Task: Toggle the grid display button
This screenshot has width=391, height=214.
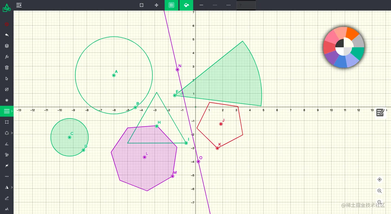Action: tap(171, 5)
